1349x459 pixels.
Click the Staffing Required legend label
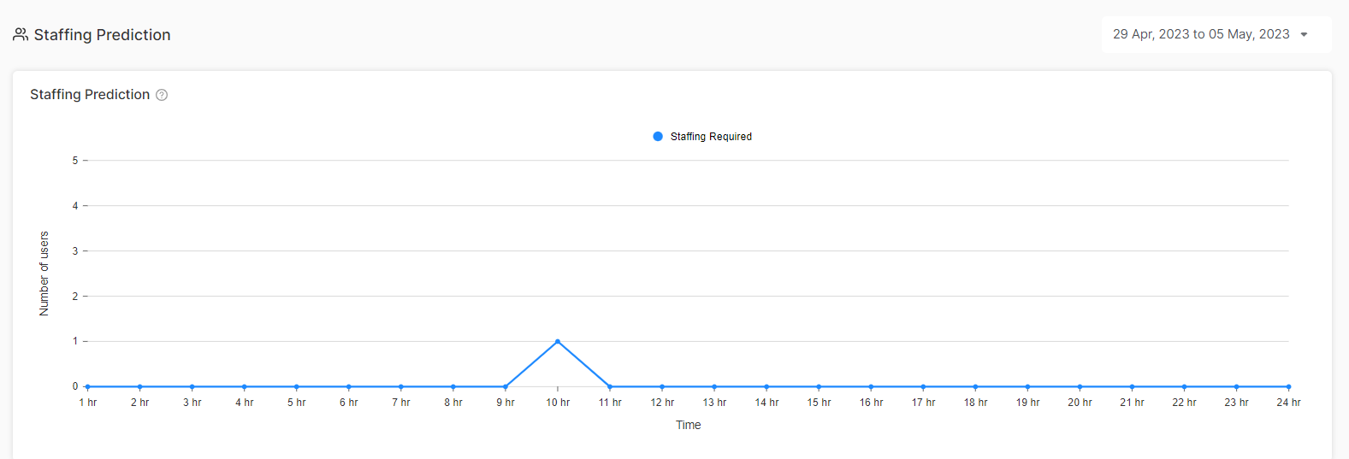tap(711, 137)
